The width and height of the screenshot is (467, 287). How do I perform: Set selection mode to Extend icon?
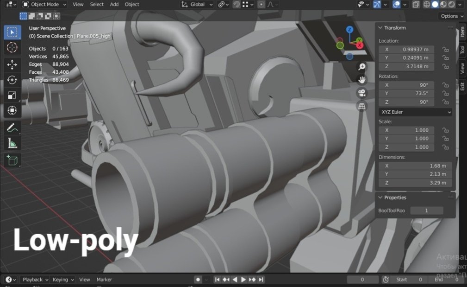click(31, 16)
